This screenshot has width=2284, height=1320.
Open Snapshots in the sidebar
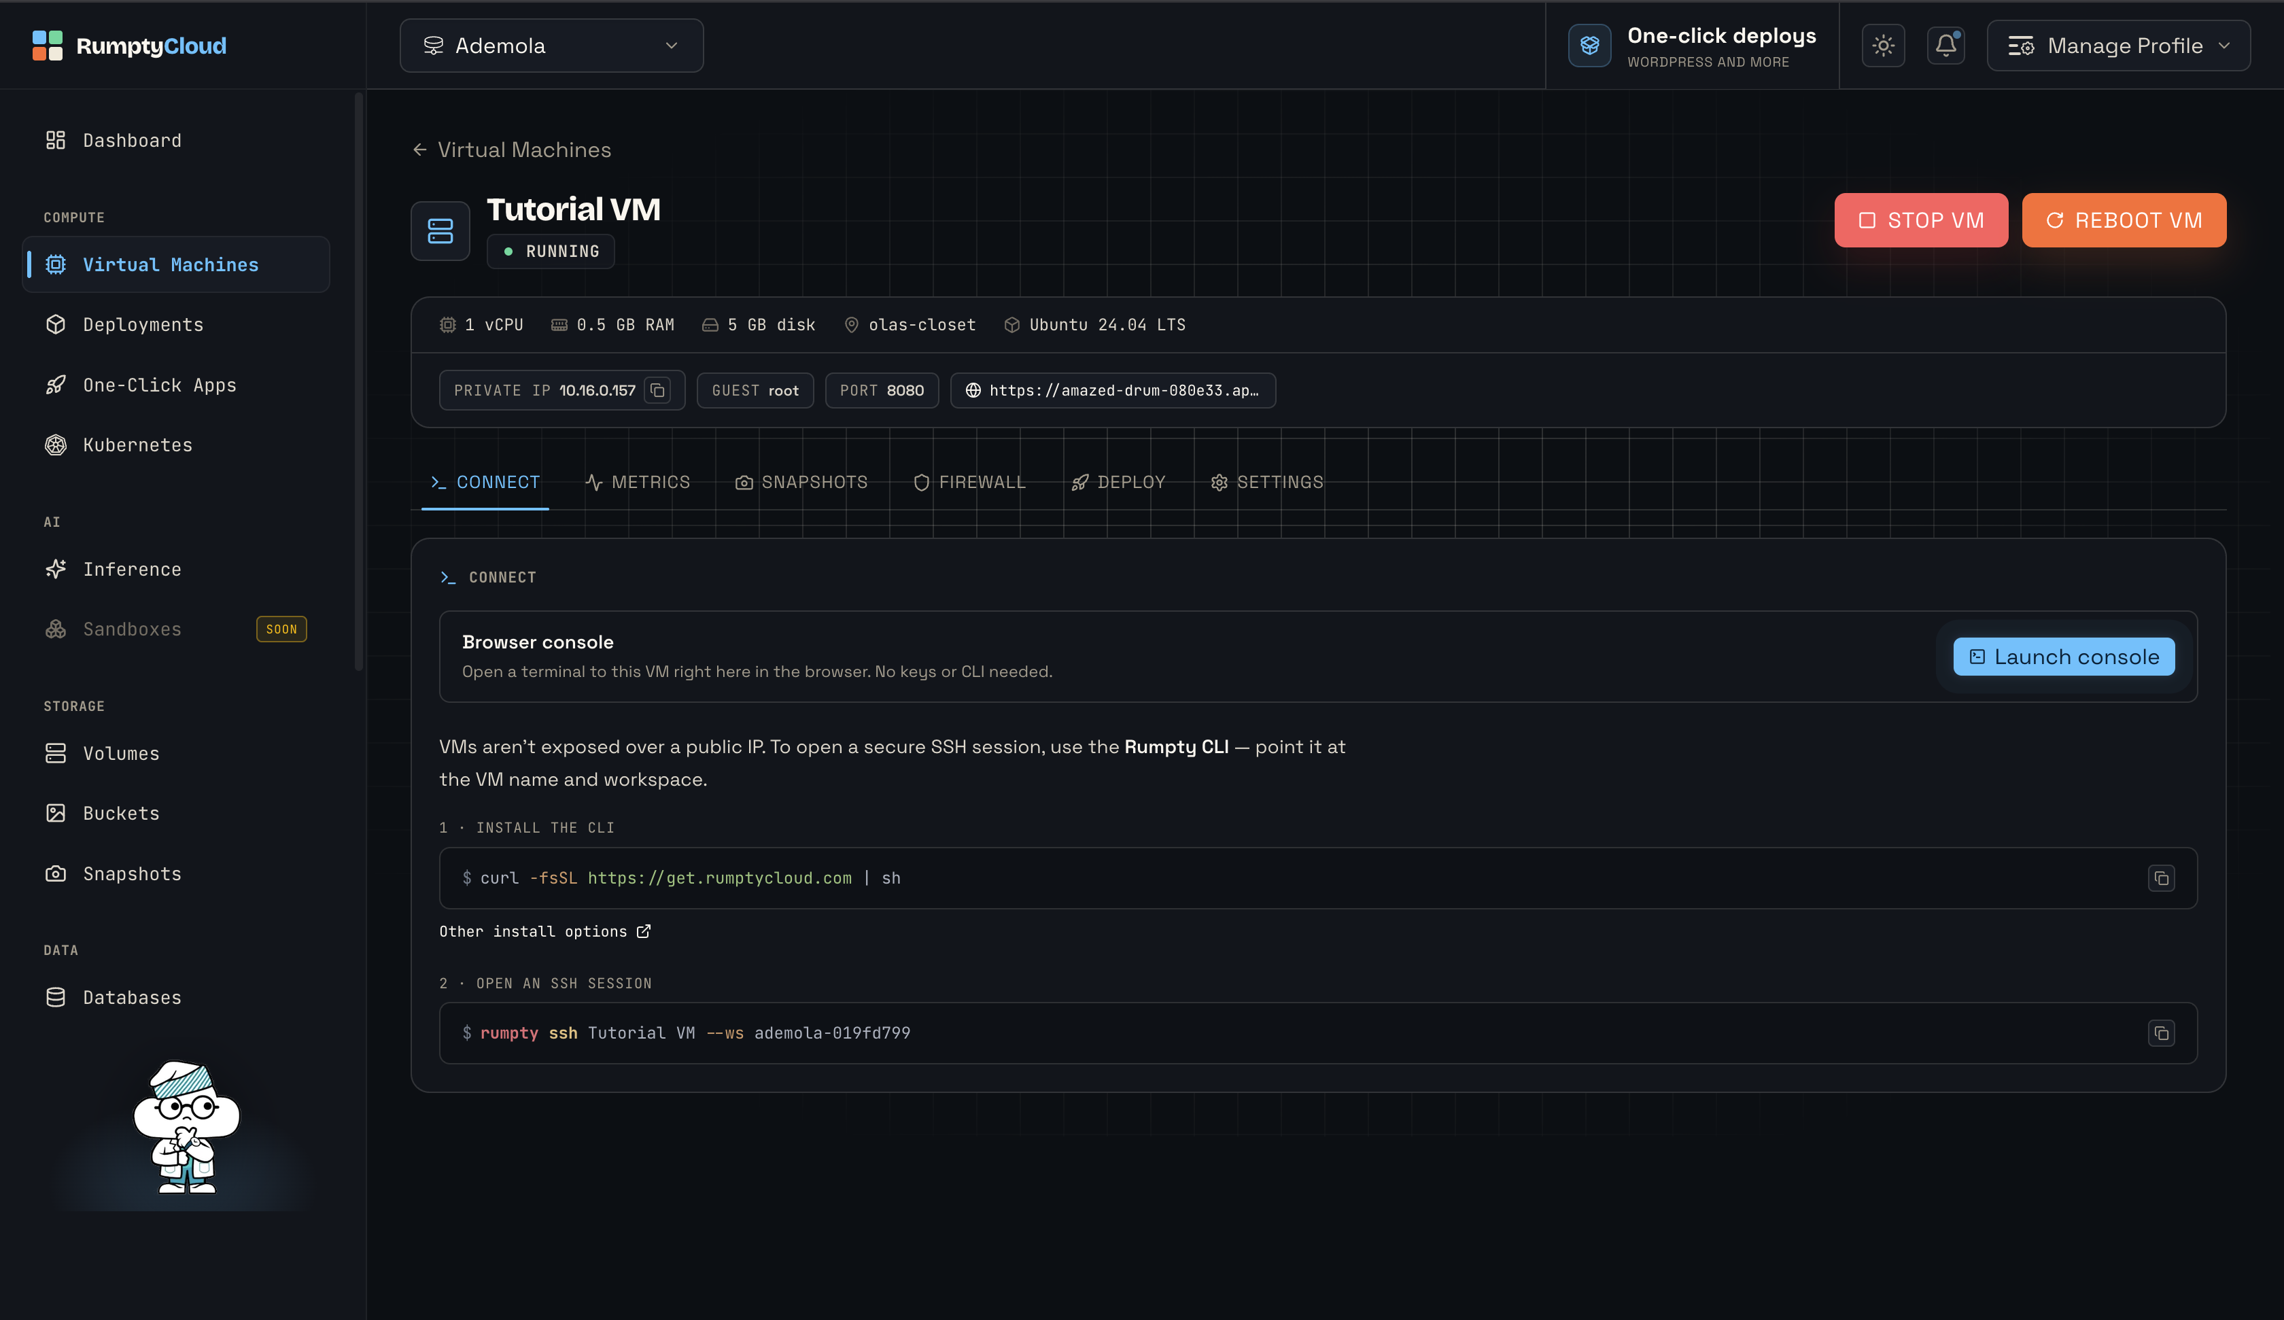point(176,873)
